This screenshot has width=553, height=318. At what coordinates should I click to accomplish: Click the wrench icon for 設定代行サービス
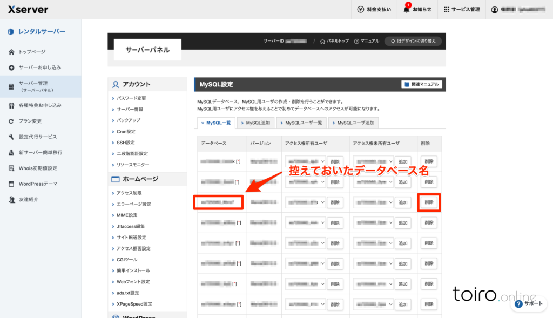[11, 137]
